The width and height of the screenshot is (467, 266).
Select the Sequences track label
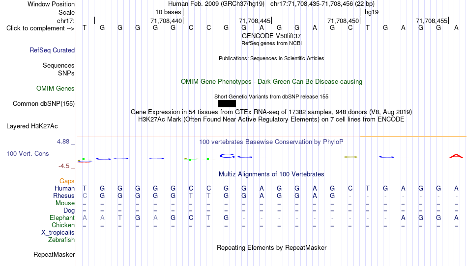coord(58,65)
